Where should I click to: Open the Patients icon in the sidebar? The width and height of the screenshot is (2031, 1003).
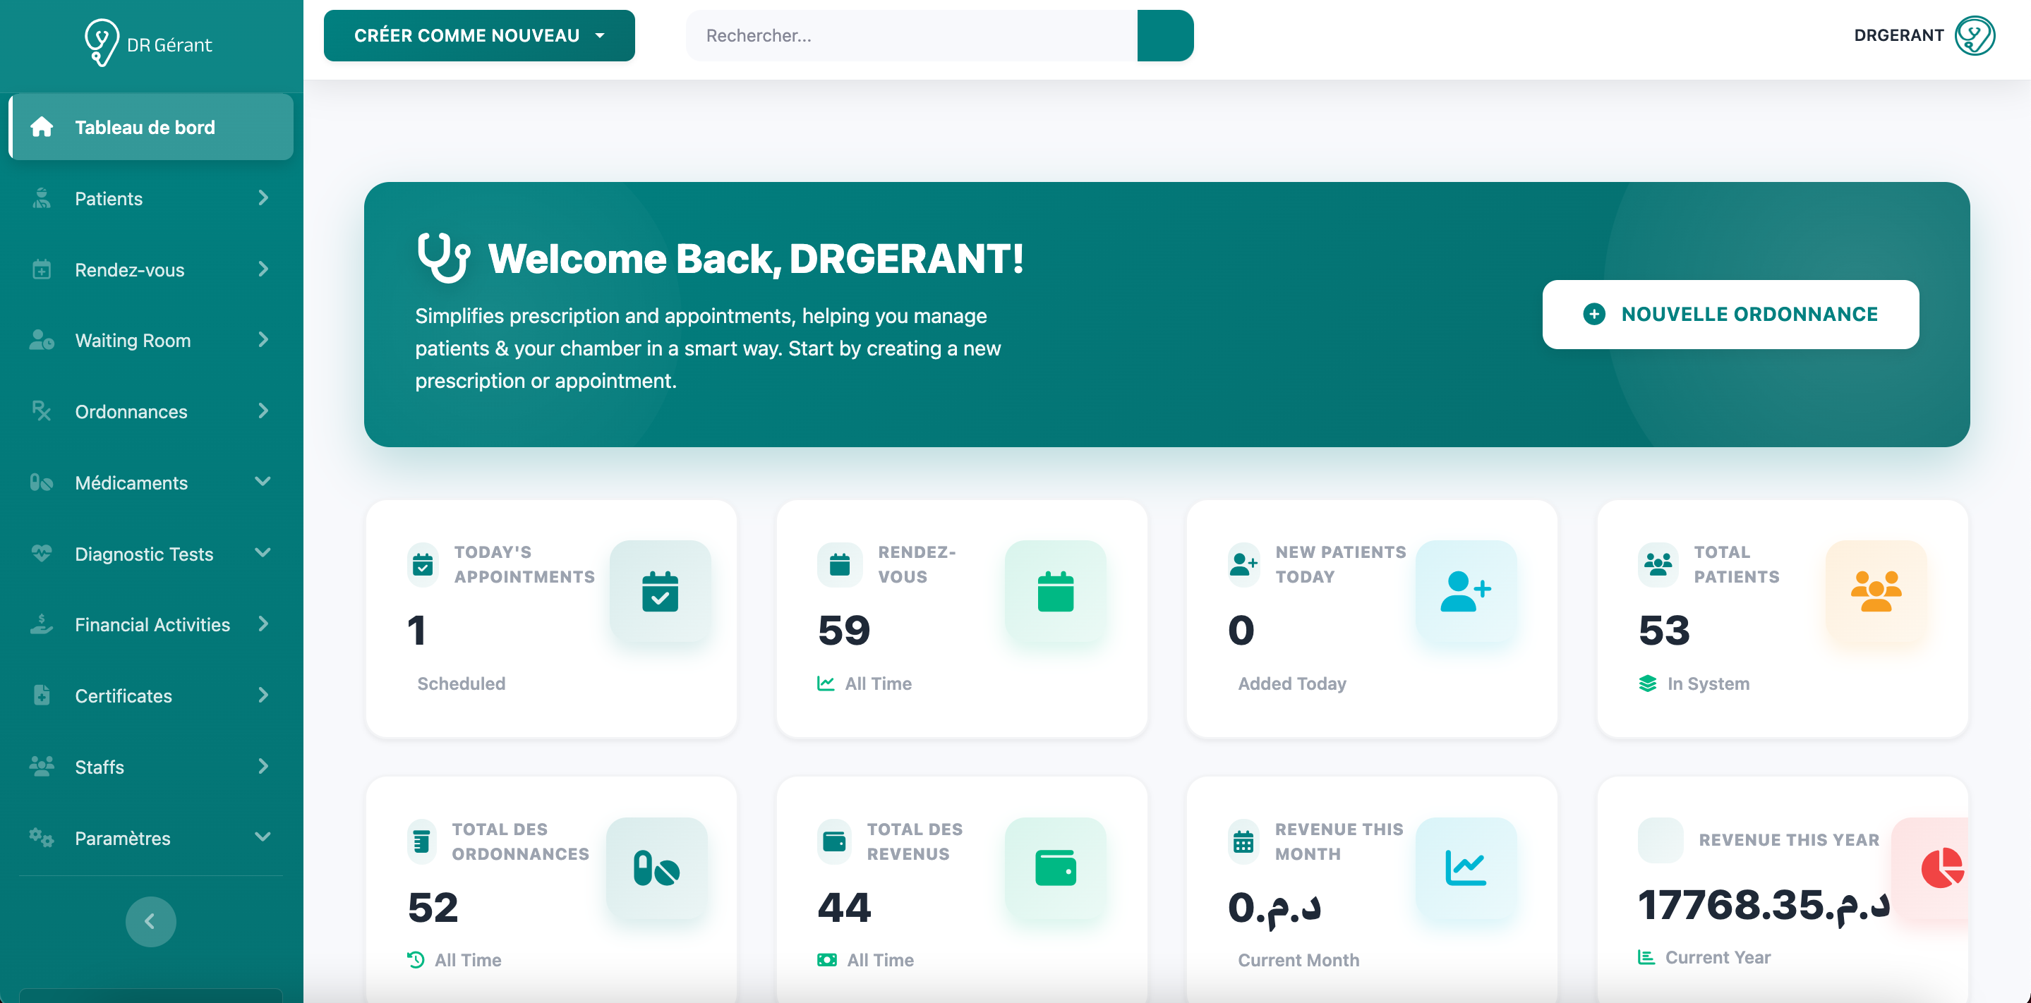pos(40,197)
